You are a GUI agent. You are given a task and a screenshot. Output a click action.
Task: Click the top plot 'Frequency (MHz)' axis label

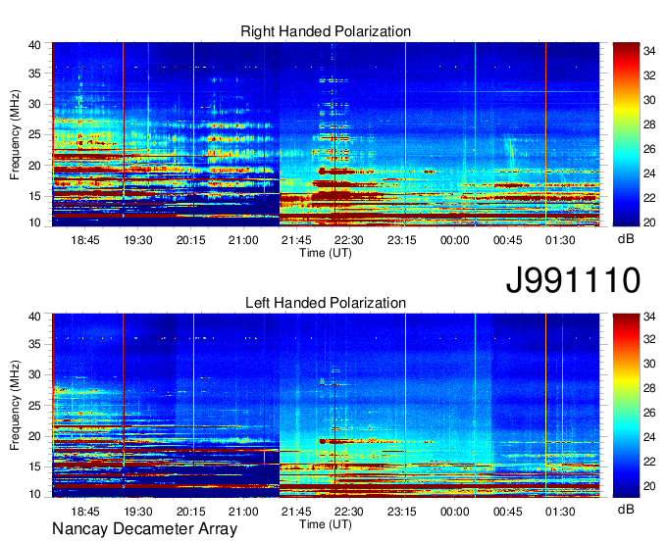[x=15, y=134]
